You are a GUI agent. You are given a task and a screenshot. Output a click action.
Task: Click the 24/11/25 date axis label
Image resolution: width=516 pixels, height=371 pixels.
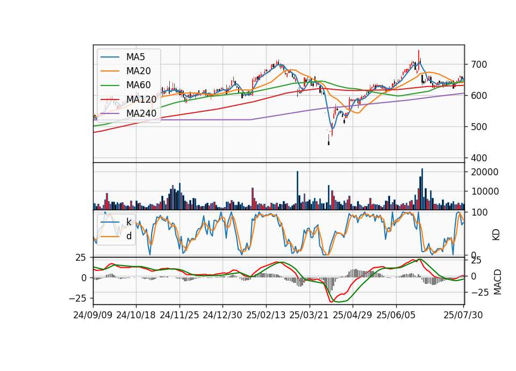click(180, 315)
